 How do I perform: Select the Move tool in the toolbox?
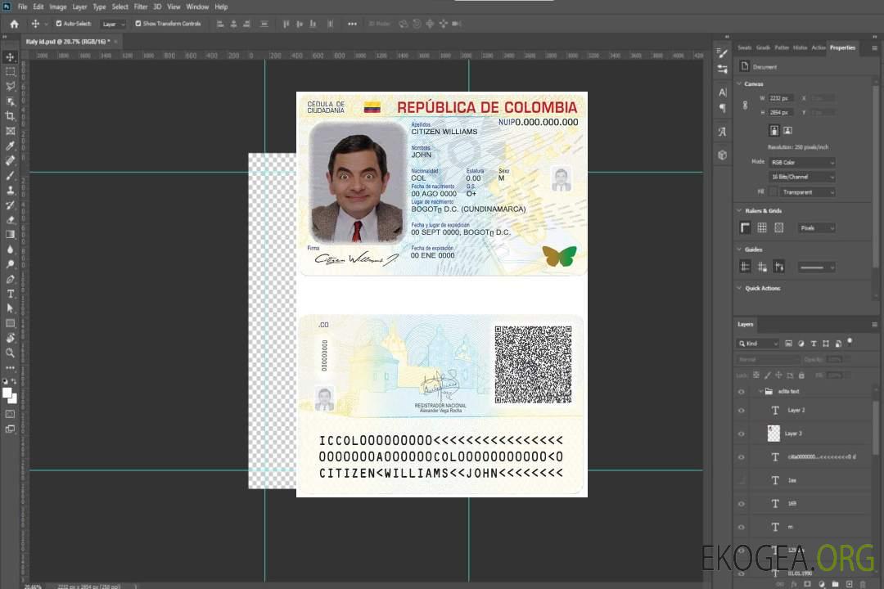click(x=10, y=57)
